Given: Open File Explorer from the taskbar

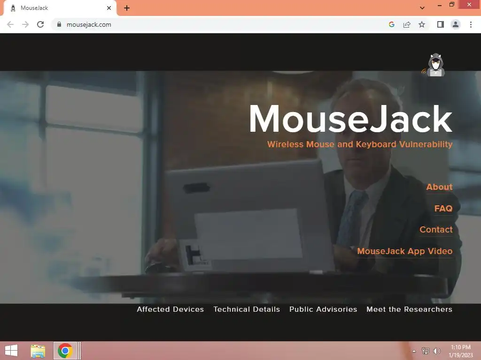Looking at the screenshot, I should [x=38, y=351].
